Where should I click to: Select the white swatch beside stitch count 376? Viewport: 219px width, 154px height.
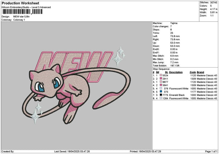pos(161,88)
